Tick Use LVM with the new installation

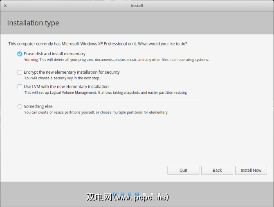click(20, 87)
